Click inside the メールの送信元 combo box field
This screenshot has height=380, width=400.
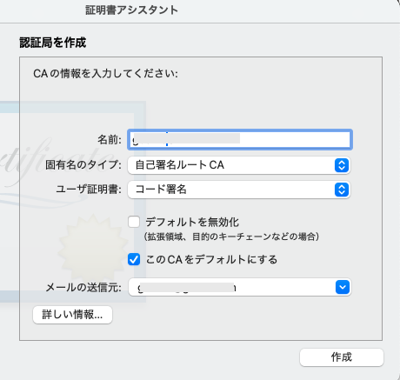pyautogui.click(x=232, y=287)
